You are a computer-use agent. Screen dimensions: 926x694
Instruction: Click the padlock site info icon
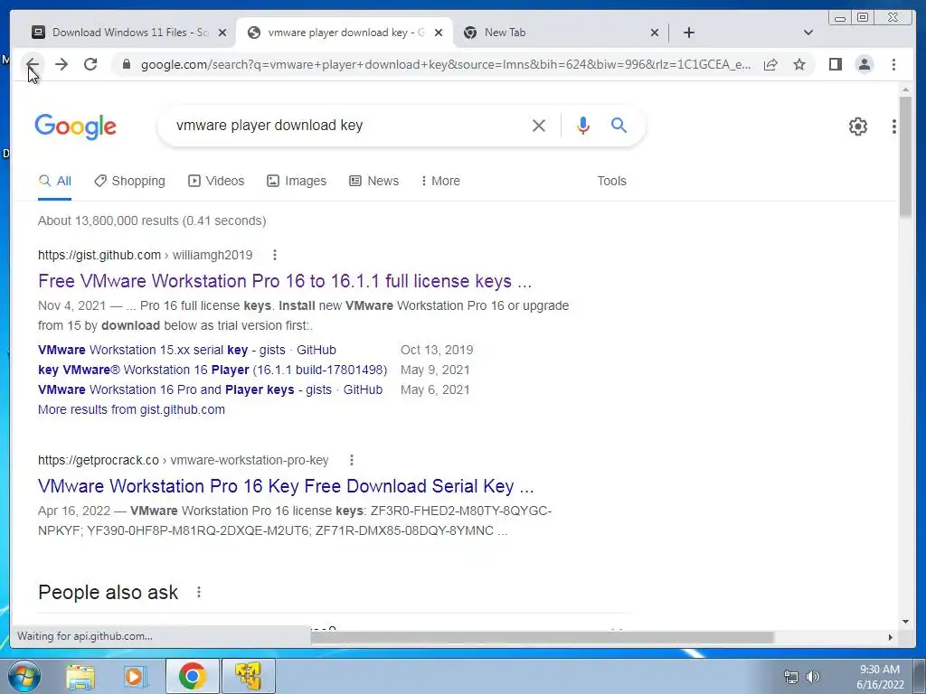[126, 64]
